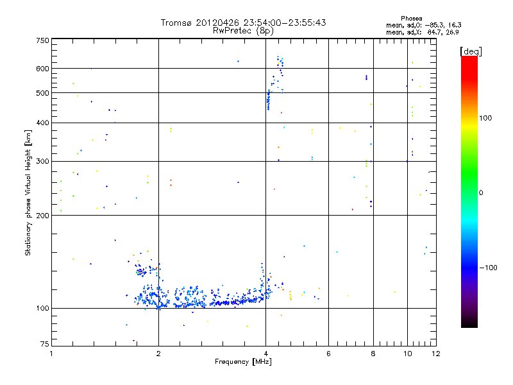Viewport: 513px width, 385px height.
Task: Click the y-axis tick label "200"
Action: click(x=43, y=216)
